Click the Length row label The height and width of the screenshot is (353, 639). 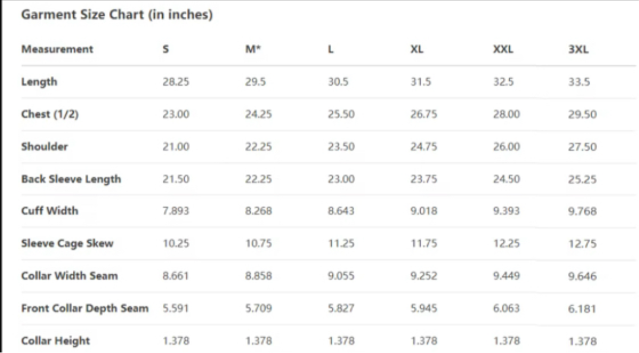click(x=39, y=81)
